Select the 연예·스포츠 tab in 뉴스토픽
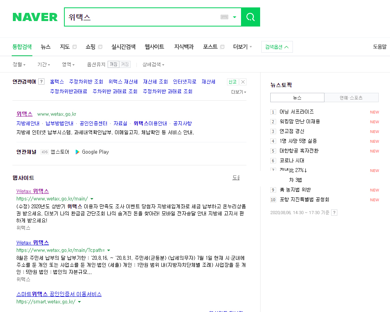The height and width of the screenshot is (312, 390). point(351,97)
